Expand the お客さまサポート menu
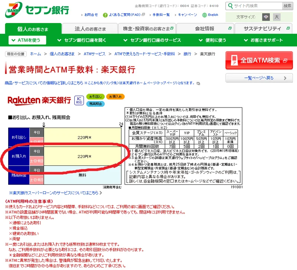 coord(264,40)
